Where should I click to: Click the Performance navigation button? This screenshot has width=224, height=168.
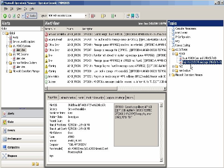[22, 139]
